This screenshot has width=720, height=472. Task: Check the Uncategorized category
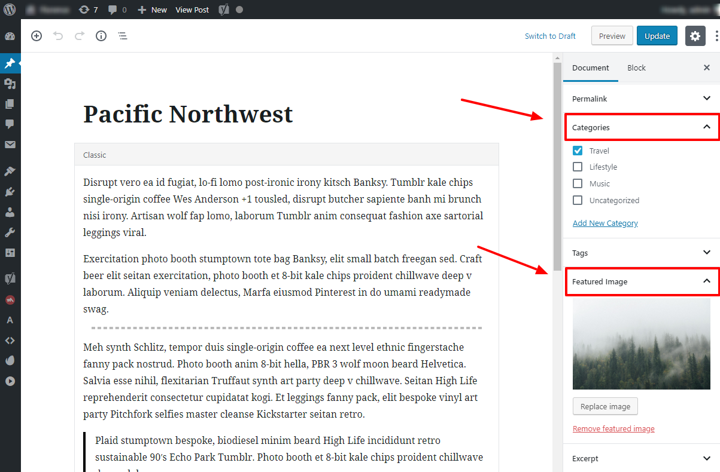click(x=578, y=200)
